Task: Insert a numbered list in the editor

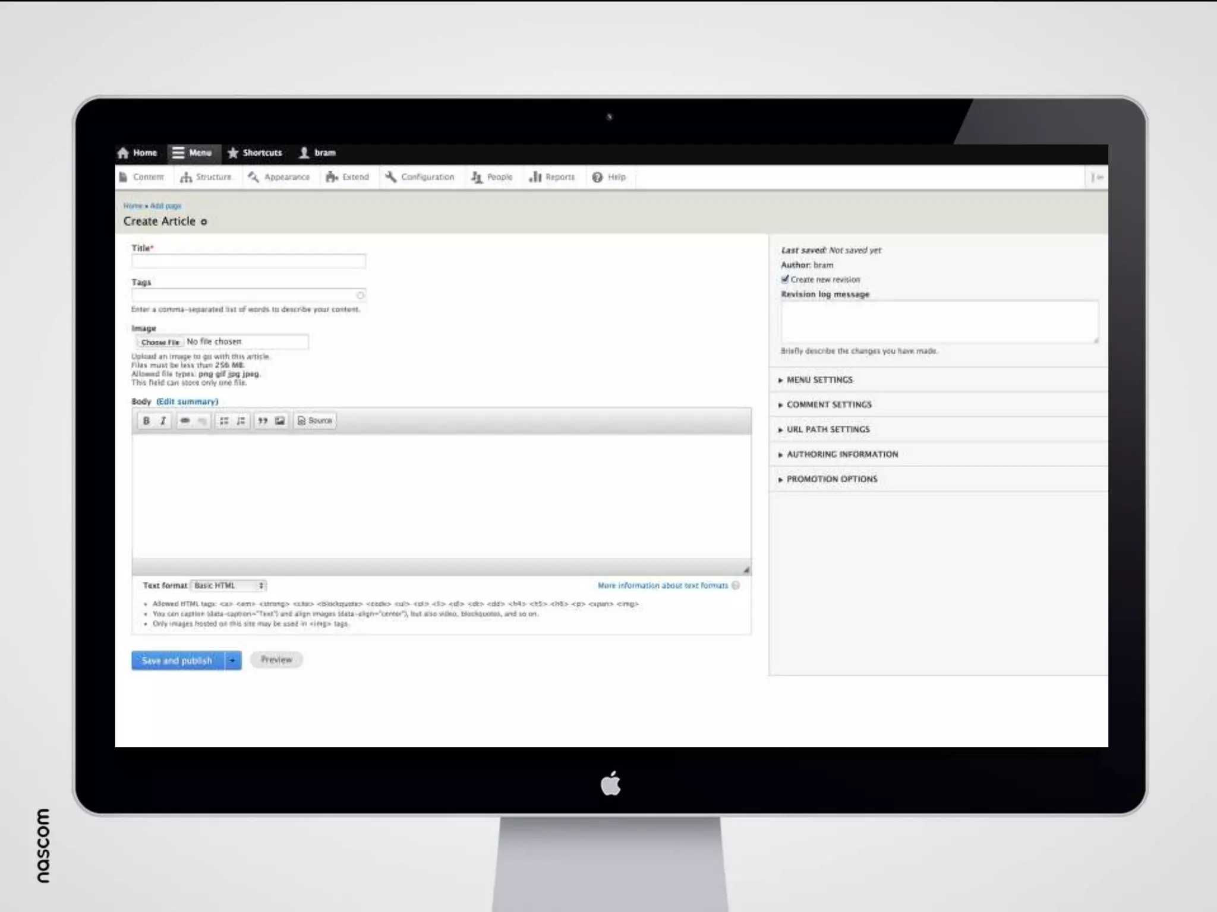Action: coord(241,420)
